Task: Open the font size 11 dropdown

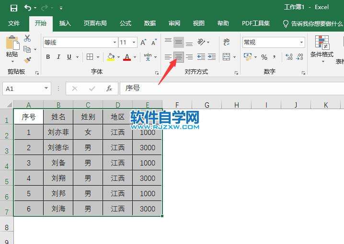Action: point(134,42)
